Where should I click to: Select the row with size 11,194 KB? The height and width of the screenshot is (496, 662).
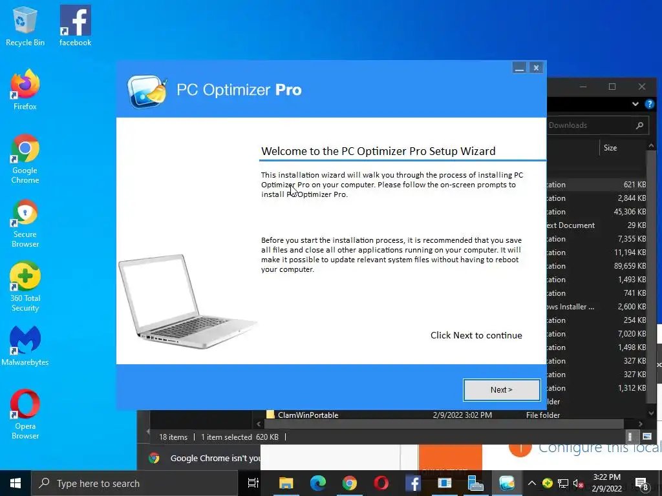tap(597, 253)
